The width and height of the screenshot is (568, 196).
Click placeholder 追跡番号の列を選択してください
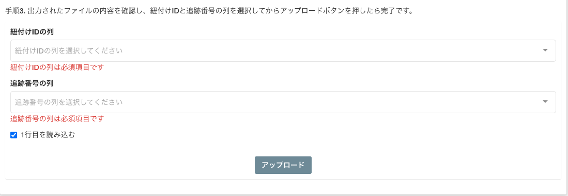click(x=68, y=102)
